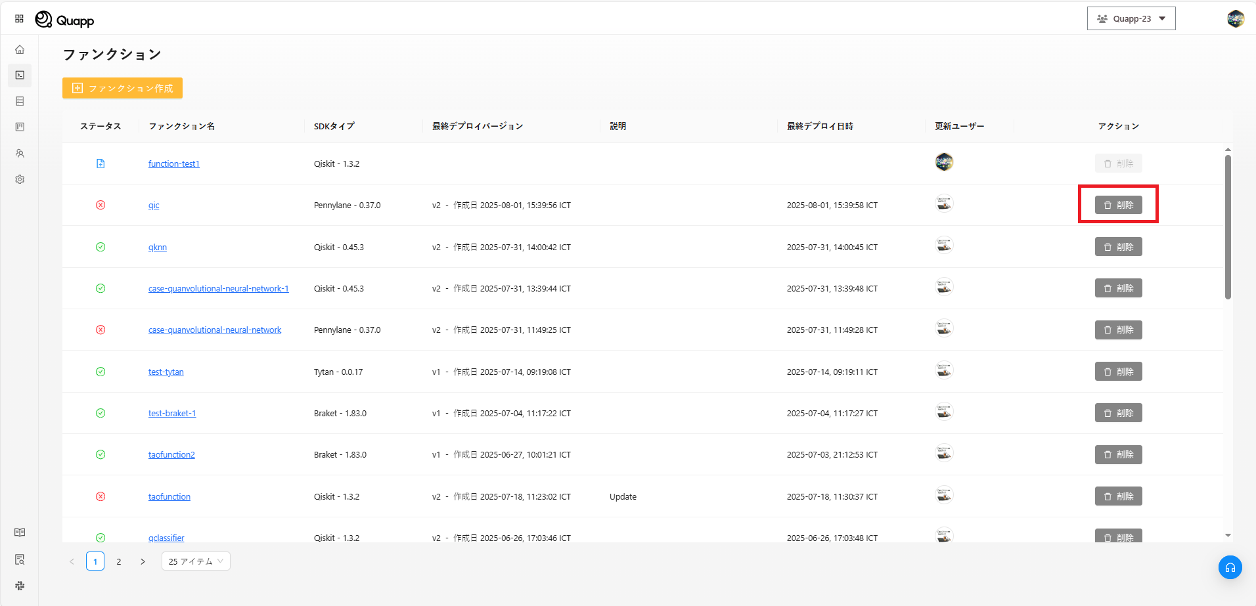Viewport: 1256px width, 606px height.
Task: Open the functions terminal icon in sidebar
Action: (20, 75)
